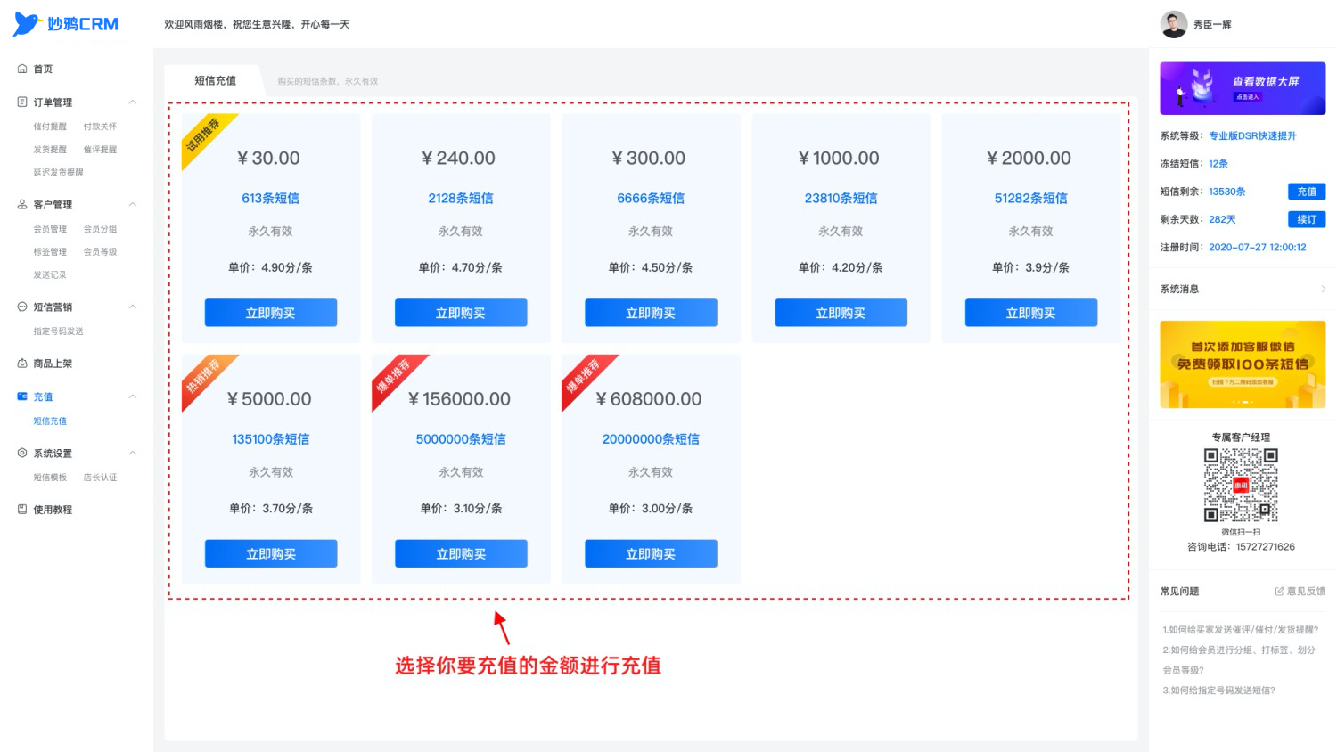Click the 系统设置 gear icon
1337x752 pixels.
coord(22,453)
